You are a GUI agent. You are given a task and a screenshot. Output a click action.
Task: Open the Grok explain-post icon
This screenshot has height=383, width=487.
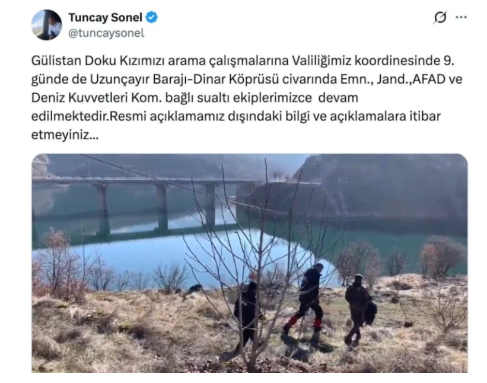click(440, 17)
